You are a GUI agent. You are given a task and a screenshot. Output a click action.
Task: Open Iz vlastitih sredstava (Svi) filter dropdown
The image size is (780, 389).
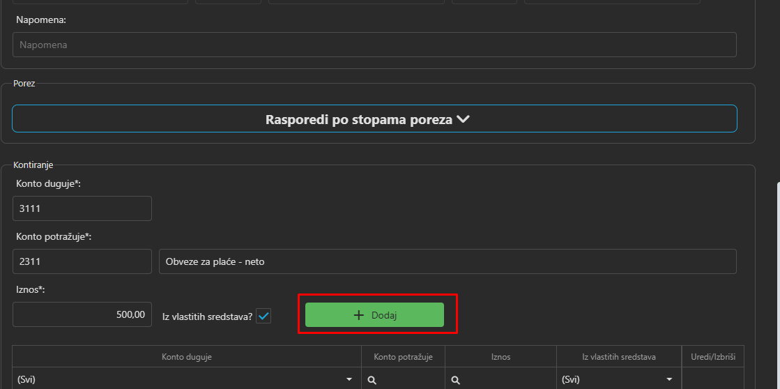pos(669,380)
